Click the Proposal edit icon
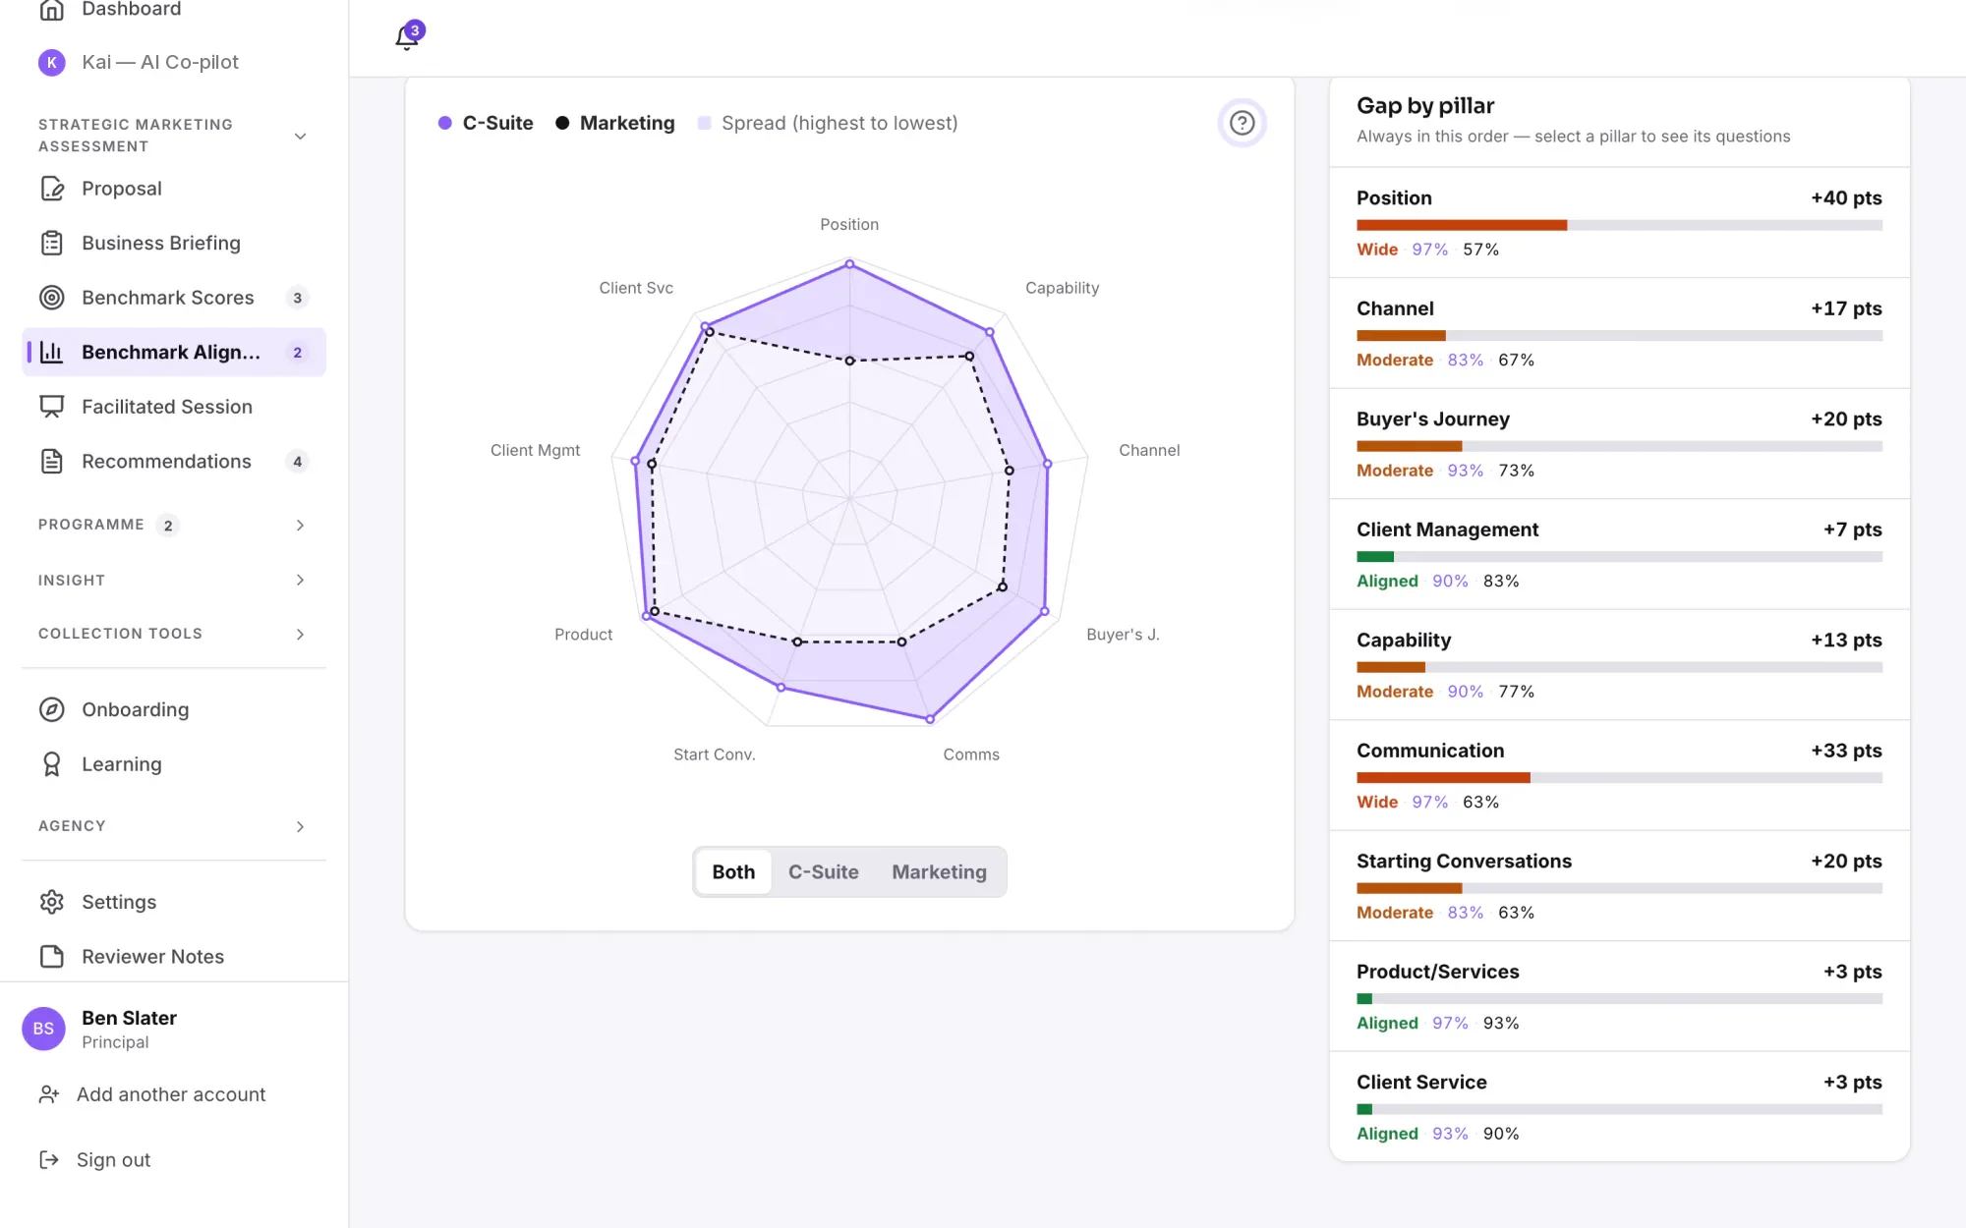This screenshot has width=1966, height=1228. click(52, 189)
